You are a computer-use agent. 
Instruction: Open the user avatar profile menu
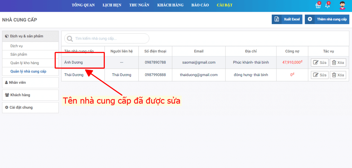342,5
